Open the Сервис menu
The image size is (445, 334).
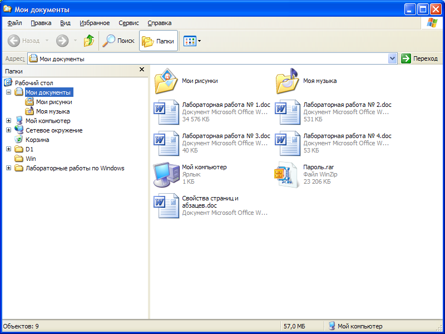128,23
